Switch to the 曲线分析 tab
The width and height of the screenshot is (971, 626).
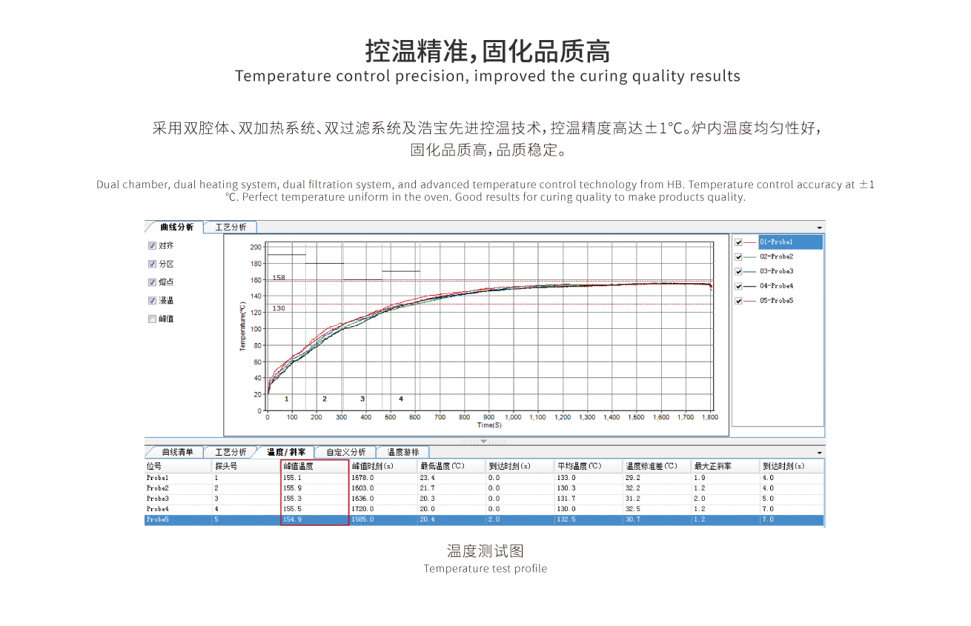176,227
